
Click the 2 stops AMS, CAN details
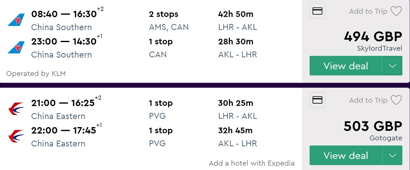[x=164, y=20]
